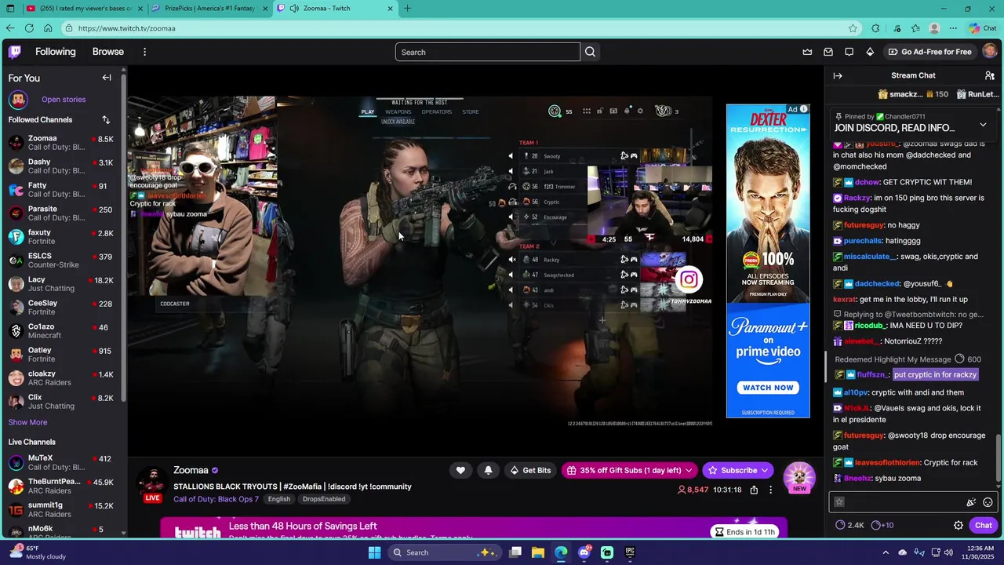Screen dimensions: 1004x565
Task: Open a new browser tab
Action: click(407, 8)
